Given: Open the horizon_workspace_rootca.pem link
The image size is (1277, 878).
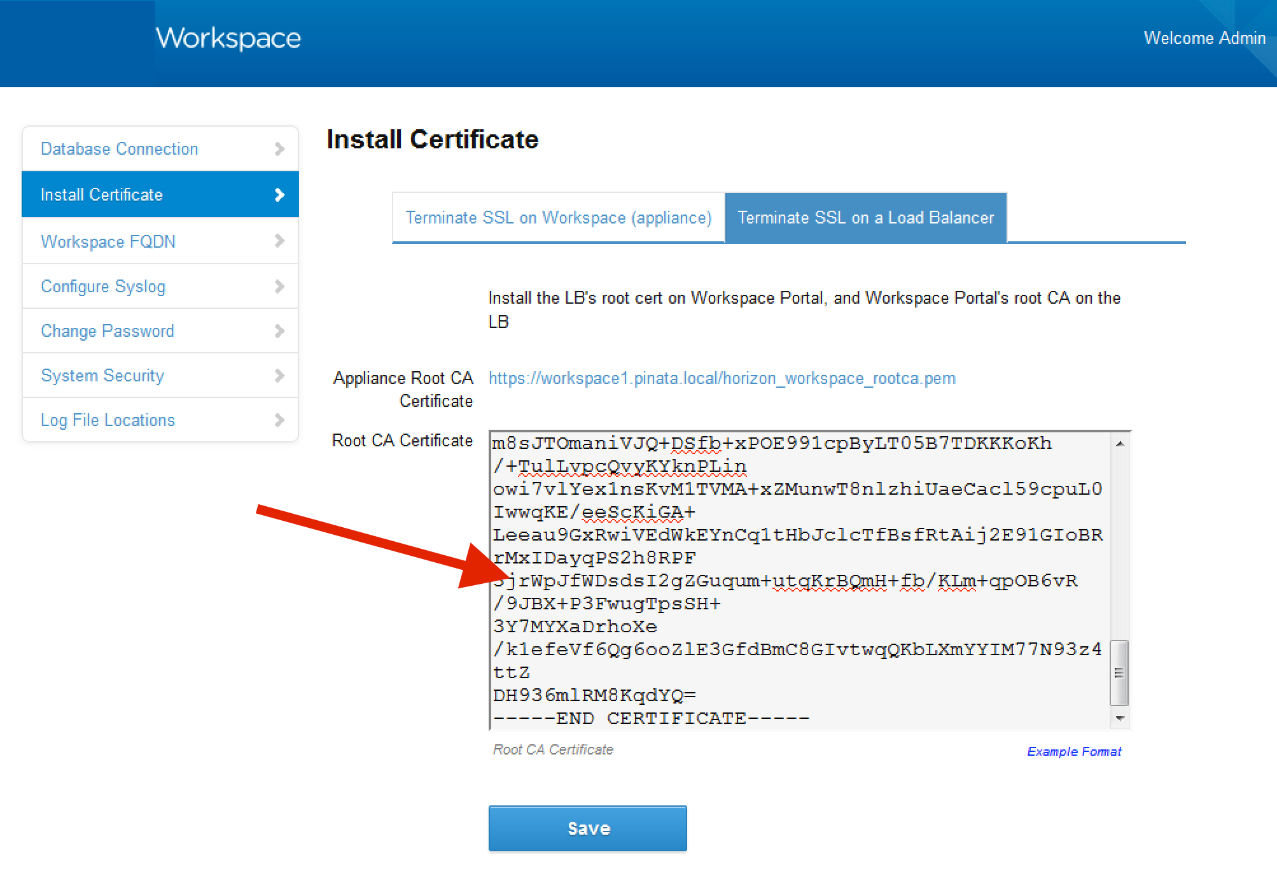Looking at the screenshot, I should point(722,378).
